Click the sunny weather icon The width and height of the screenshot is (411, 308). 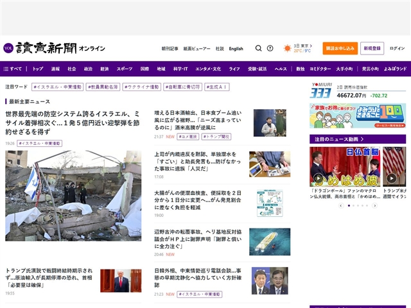tap(287, 48)
